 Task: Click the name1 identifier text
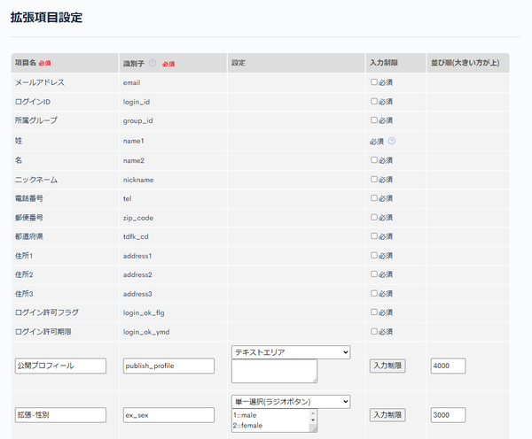134,141
